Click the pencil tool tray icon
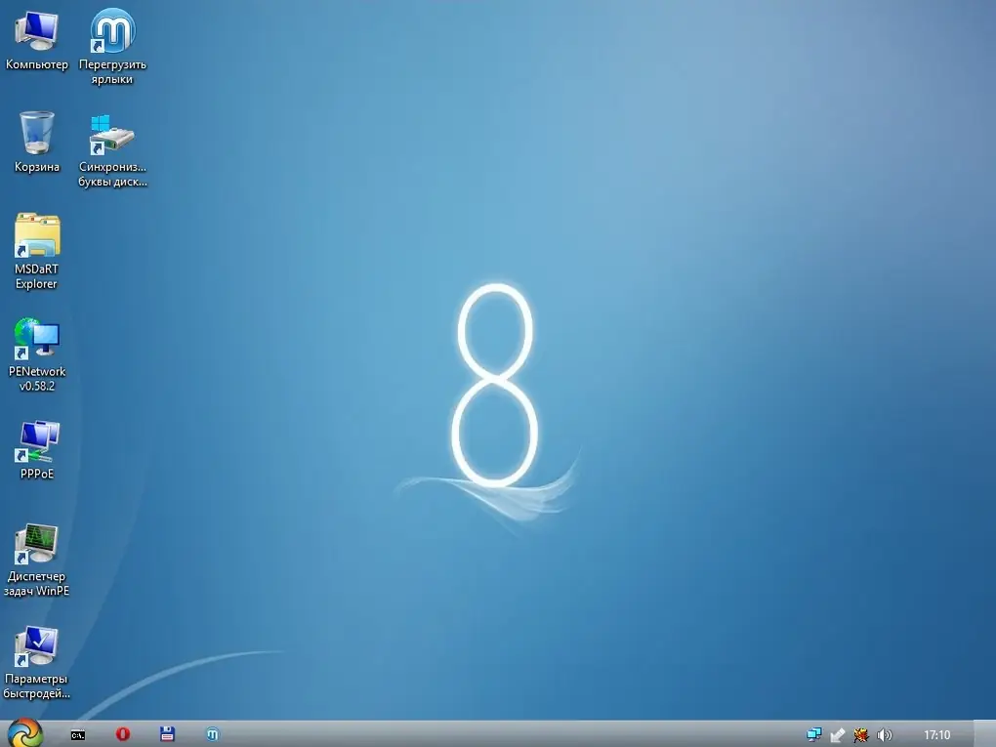 click(837, 734)
